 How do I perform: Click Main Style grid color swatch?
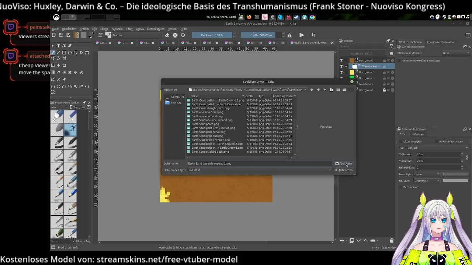455,174
